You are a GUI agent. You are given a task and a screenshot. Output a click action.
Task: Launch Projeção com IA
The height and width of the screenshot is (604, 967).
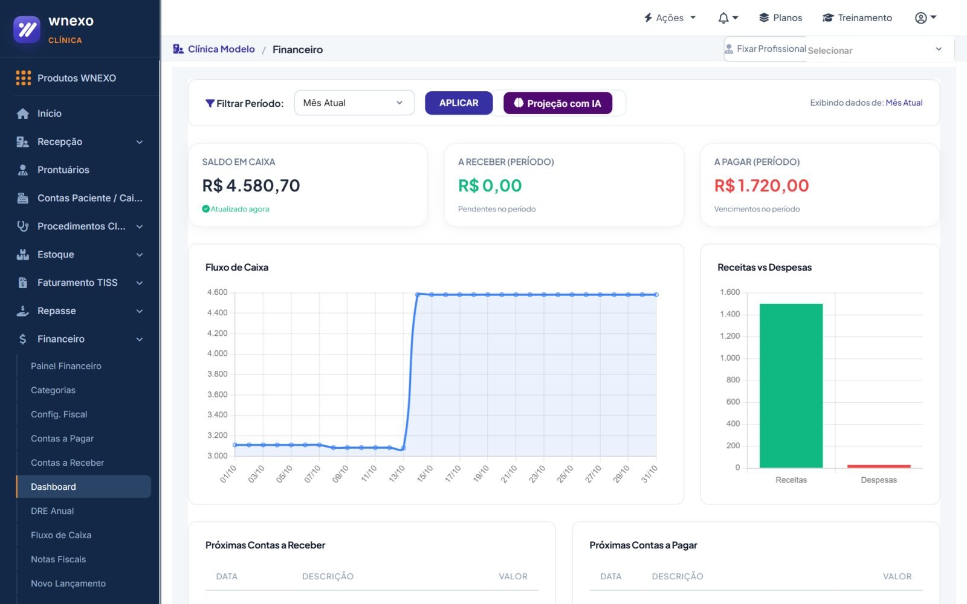pyautogui.click(x=558, y=103)
